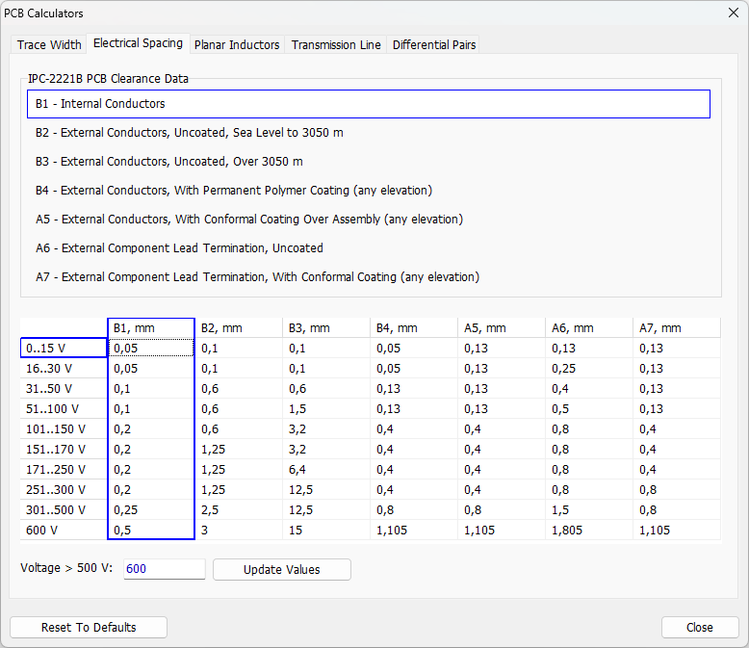749x648 pixels.
Task: Select the A5, mm column header
Action: (502, 327)
